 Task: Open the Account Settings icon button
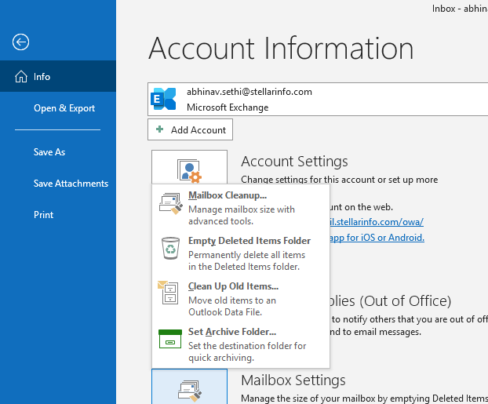189,167
